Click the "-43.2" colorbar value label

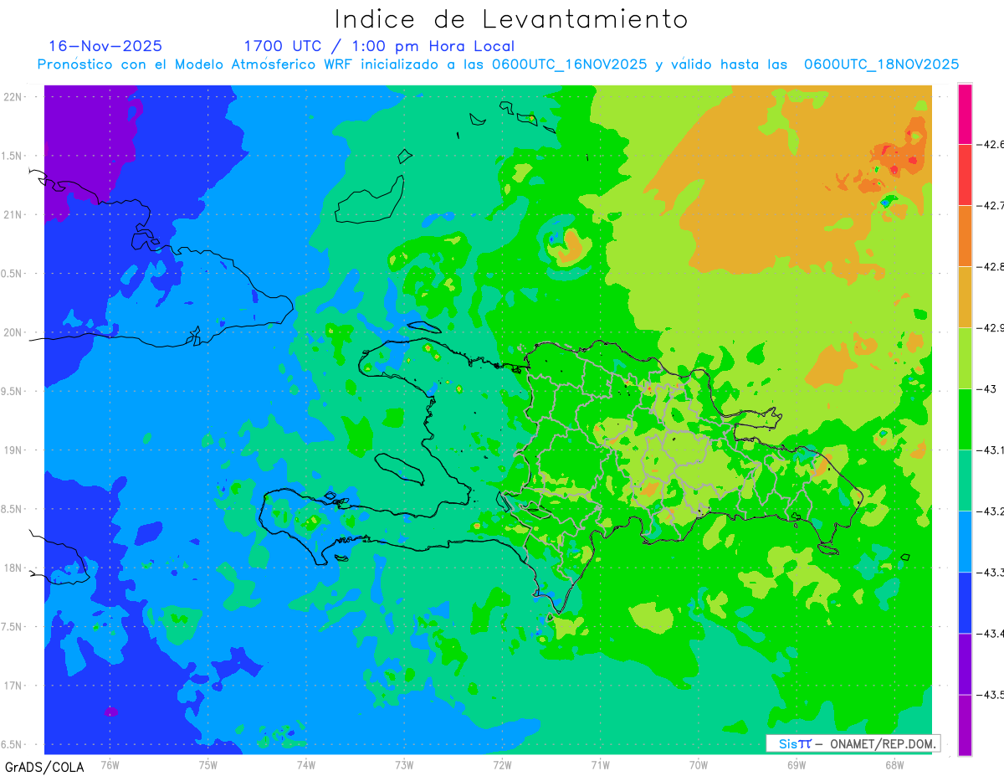pos(991,511)
